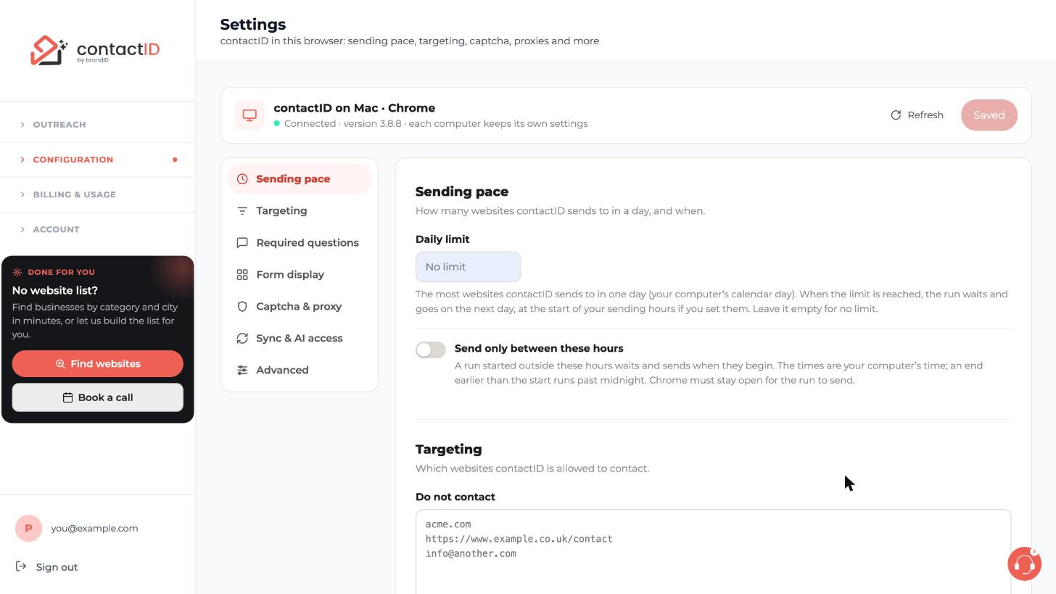Click the you@example.com account email

pyautogui.click(x=94, y=529)
